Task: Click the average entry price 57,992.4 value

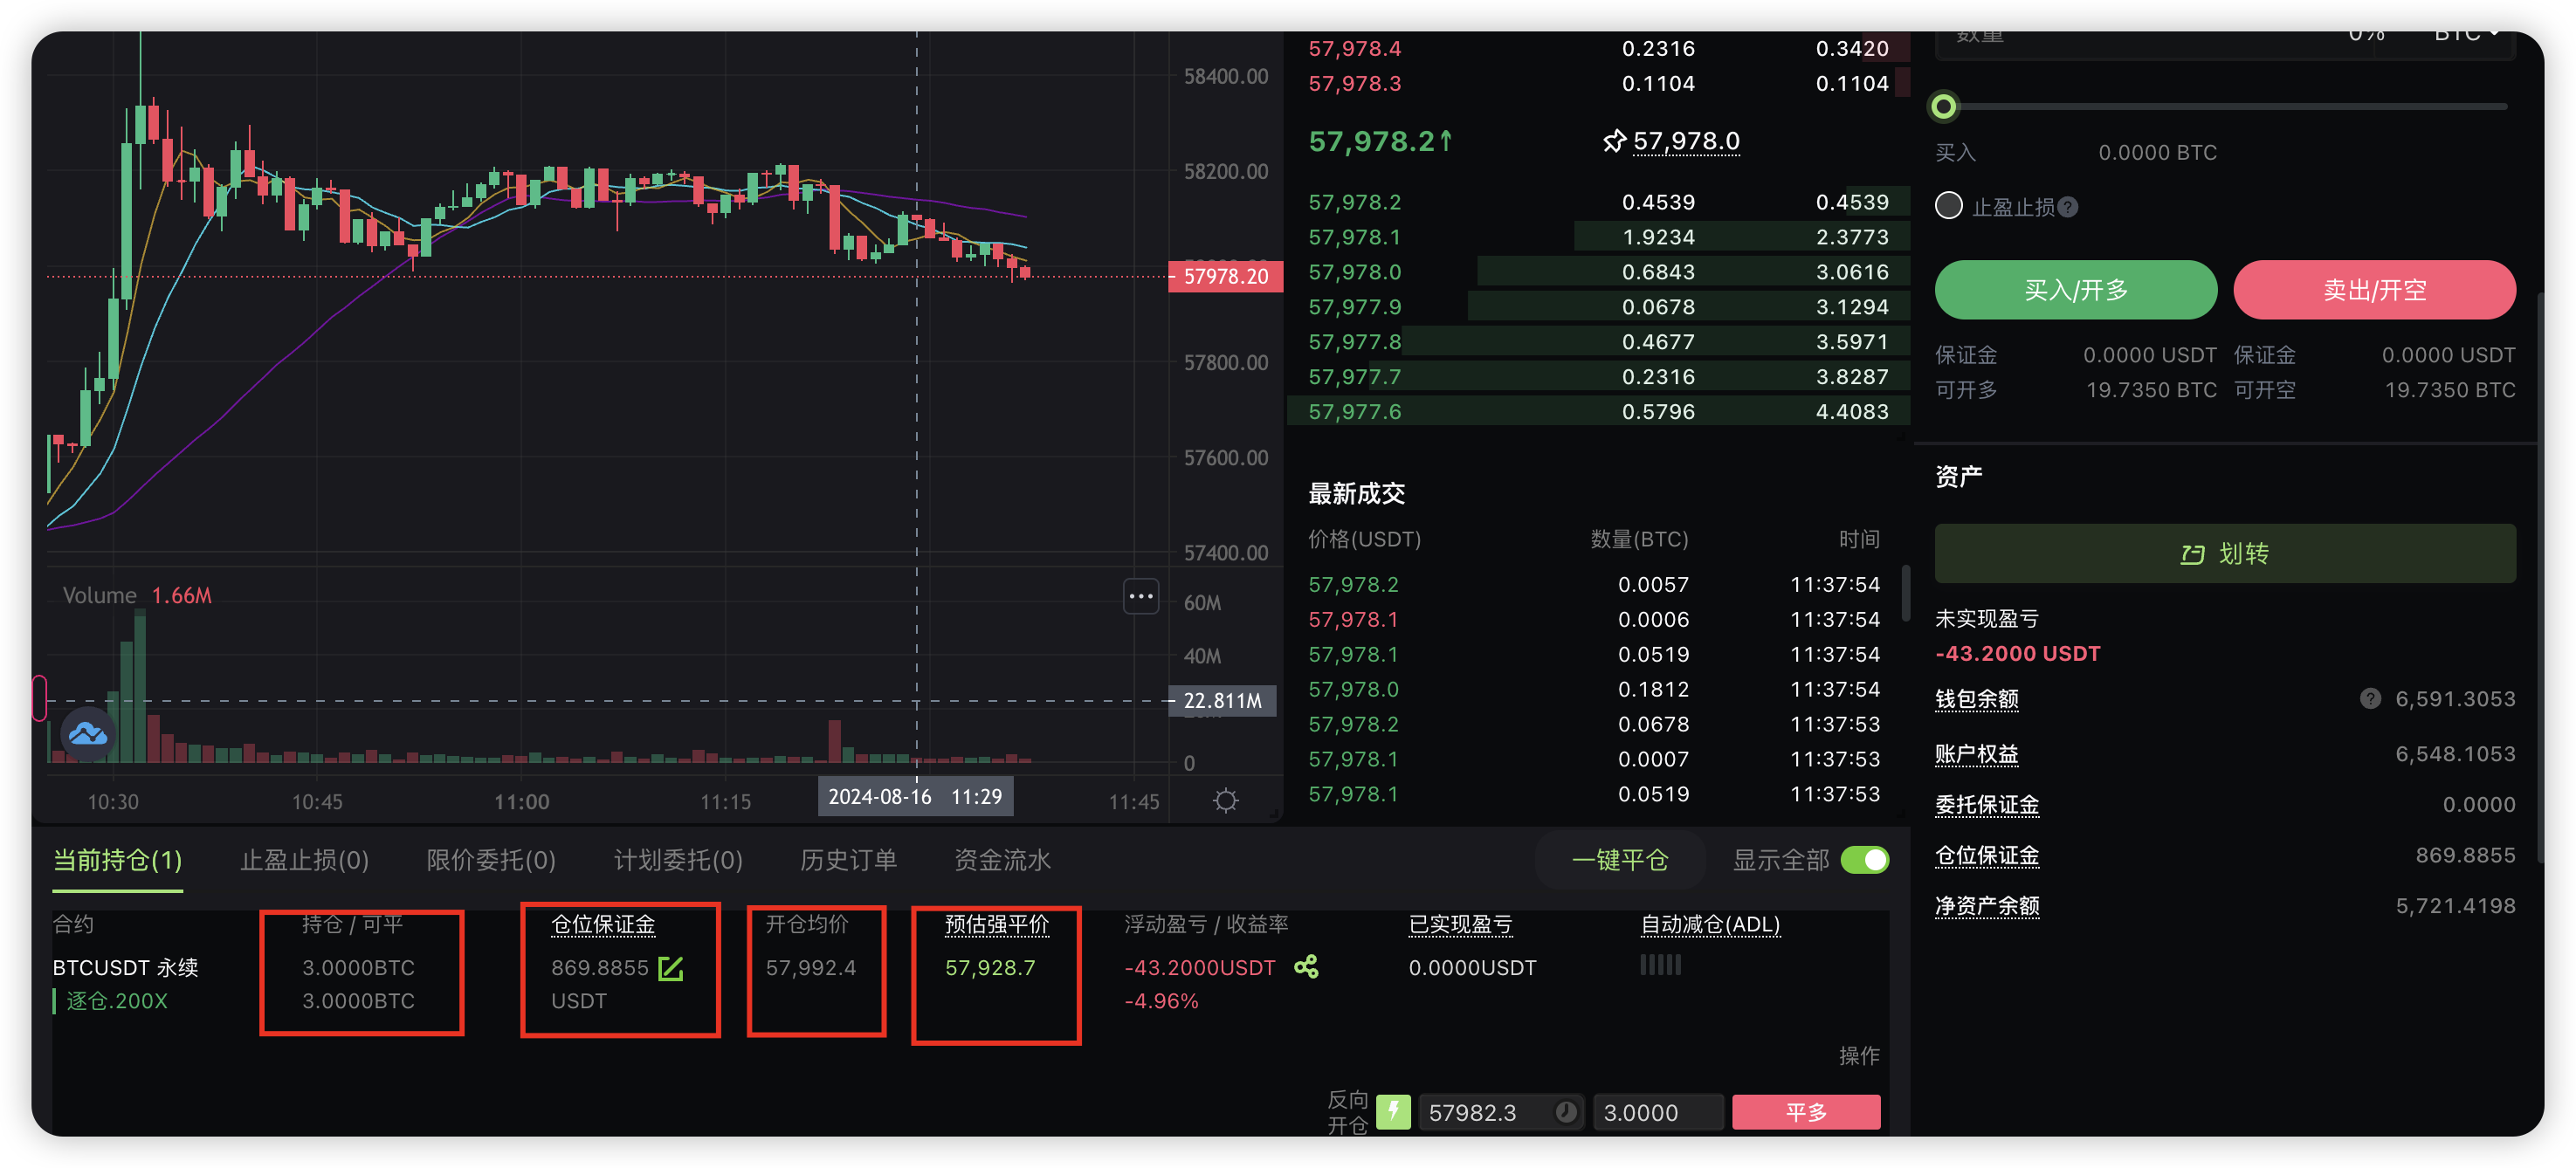Action: (x=810, y=967)
